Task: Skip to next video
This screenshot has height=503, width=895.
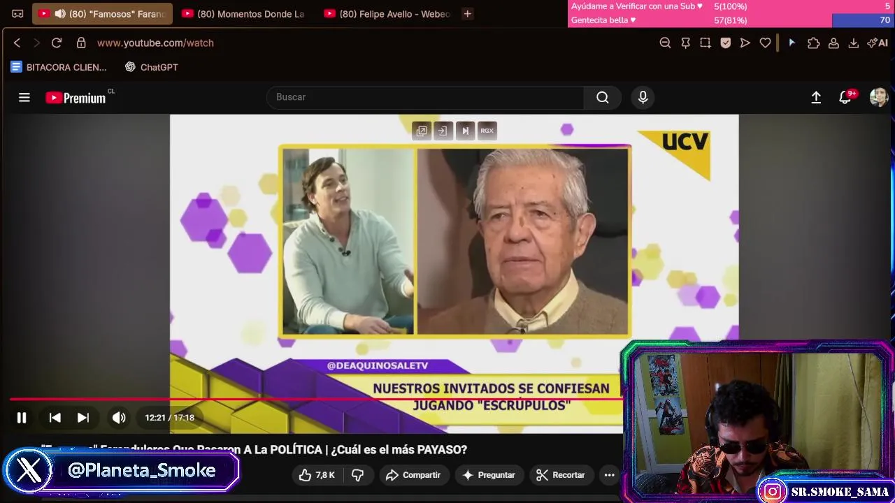Action: 83,418
